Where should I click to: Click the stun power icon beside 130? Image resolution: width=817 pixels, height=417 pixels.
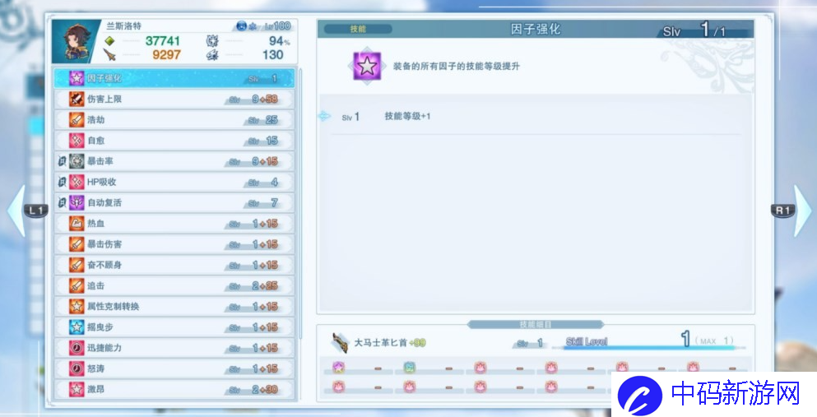point(212,54)
